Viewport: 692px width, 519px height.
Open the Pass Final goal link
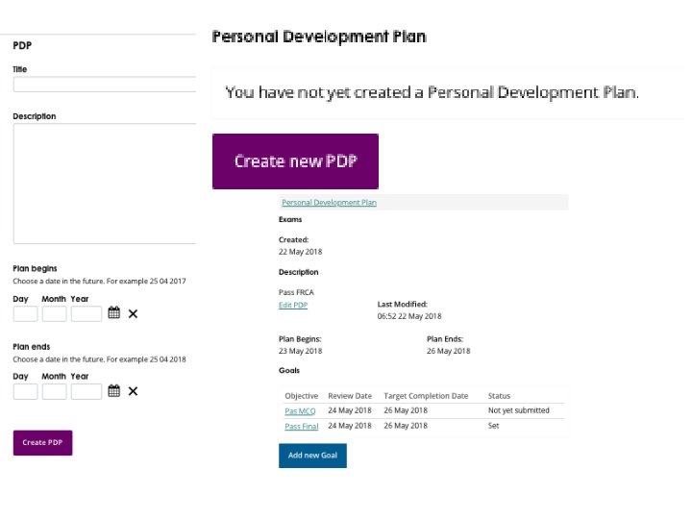302,426
